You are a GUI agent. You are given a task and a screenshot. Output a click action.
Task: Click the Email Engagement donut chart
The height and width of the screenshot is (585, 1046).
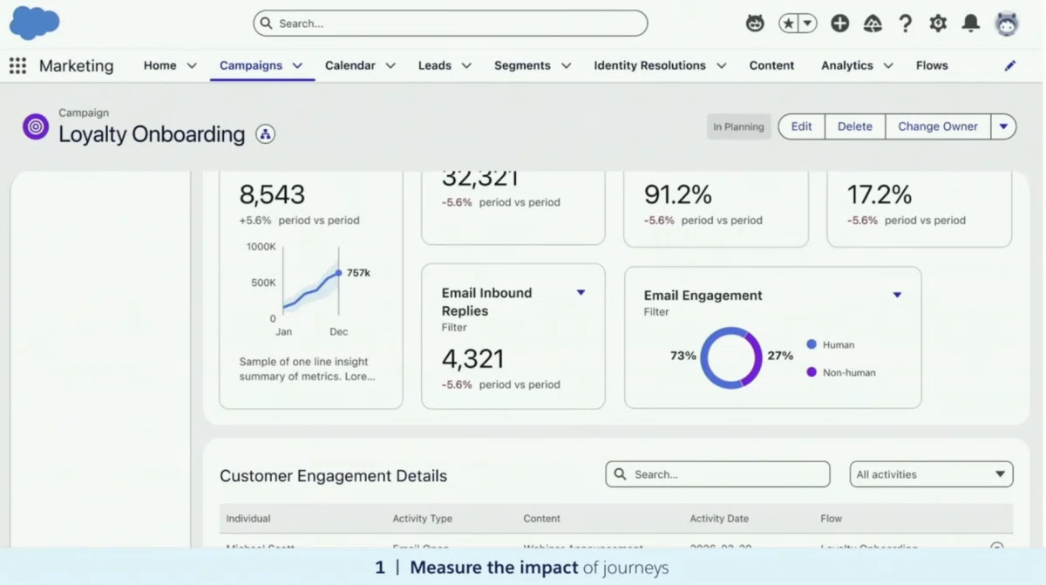731,357
